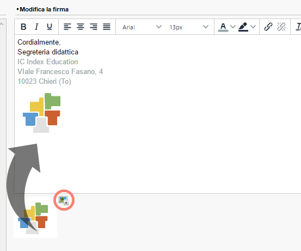
Task: Click the clear formatting icon
Action: pos(298,27)
